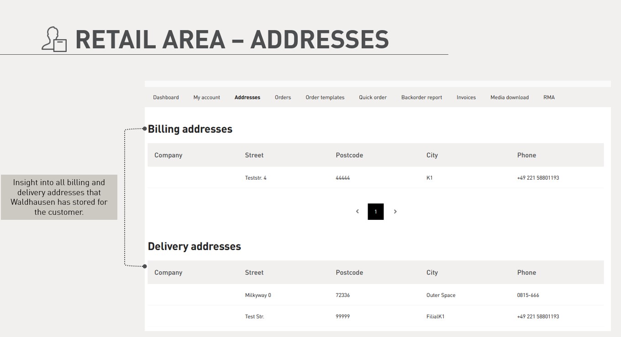
Task: View the Backorder report tab
Action: click(x=421, y=98)
